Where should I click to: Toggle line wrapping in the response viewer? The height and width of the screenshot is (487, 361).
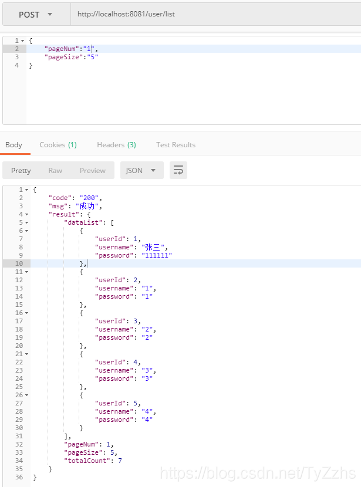click(x=178, y=170)
